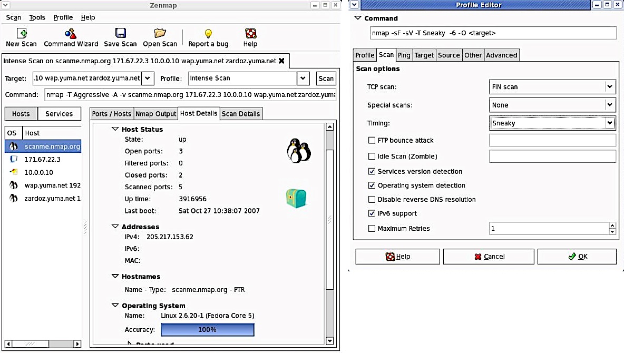624x353 pixels.
Task: Click the OS icon beside 171.67.22.3
Action: [x=14, y=159]
